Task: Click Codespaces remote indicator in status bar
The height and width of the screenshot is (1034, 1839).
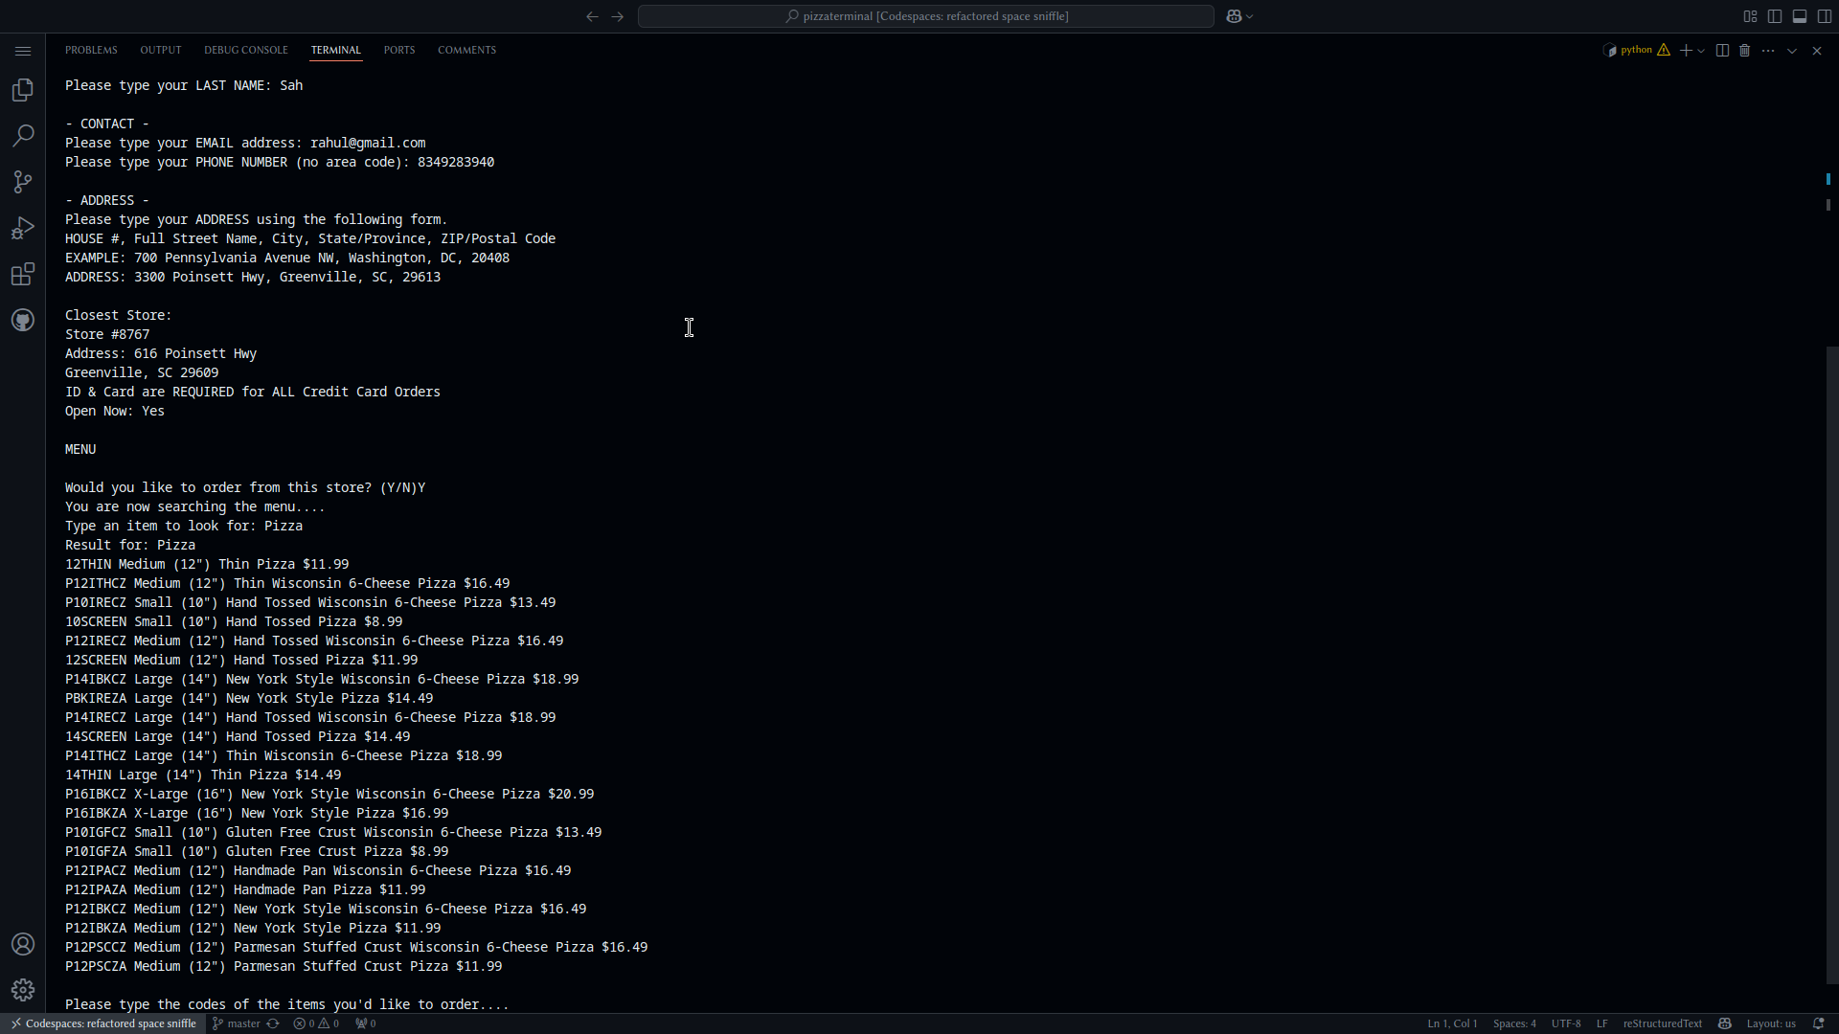Action: pyautogui.click(x=102, y=1023)
